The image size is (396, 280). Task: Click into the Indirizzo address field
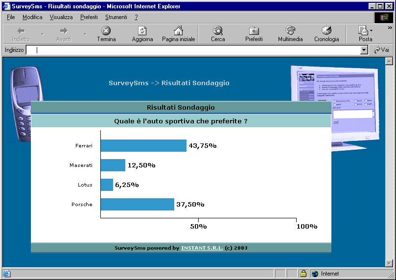click(x=193, y=50)
